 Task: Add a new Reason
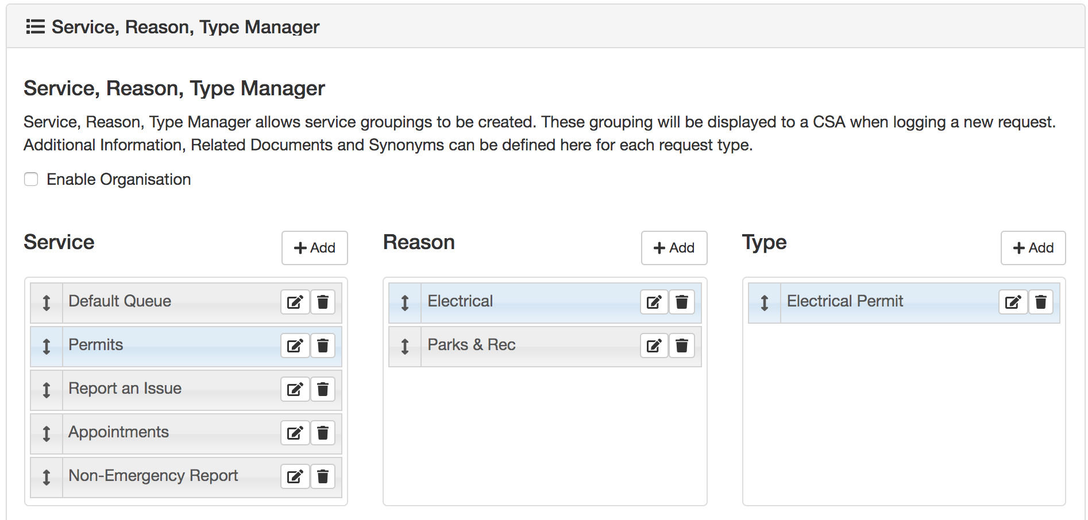pos(674,248)
